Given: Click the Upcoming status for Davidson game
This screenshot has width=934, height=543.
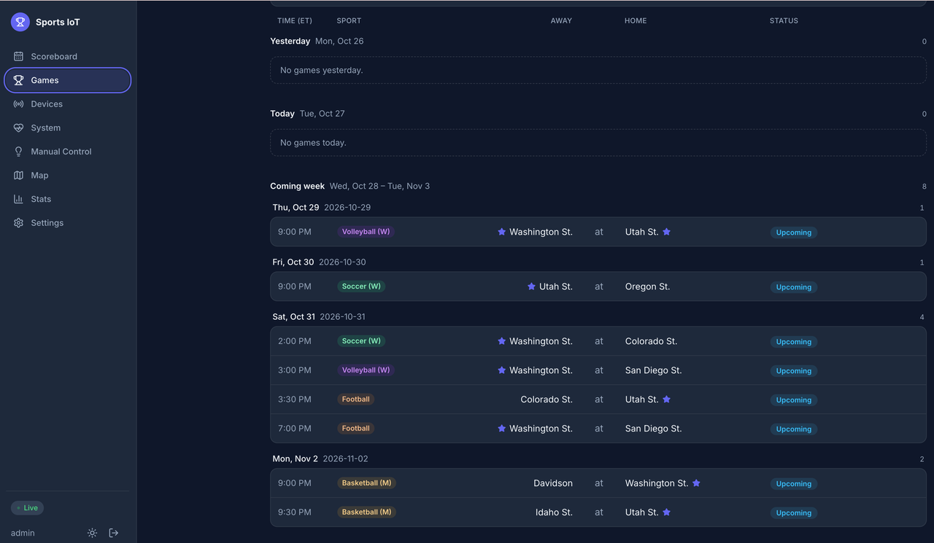Looking at the screenshot, I should [793, 484].
